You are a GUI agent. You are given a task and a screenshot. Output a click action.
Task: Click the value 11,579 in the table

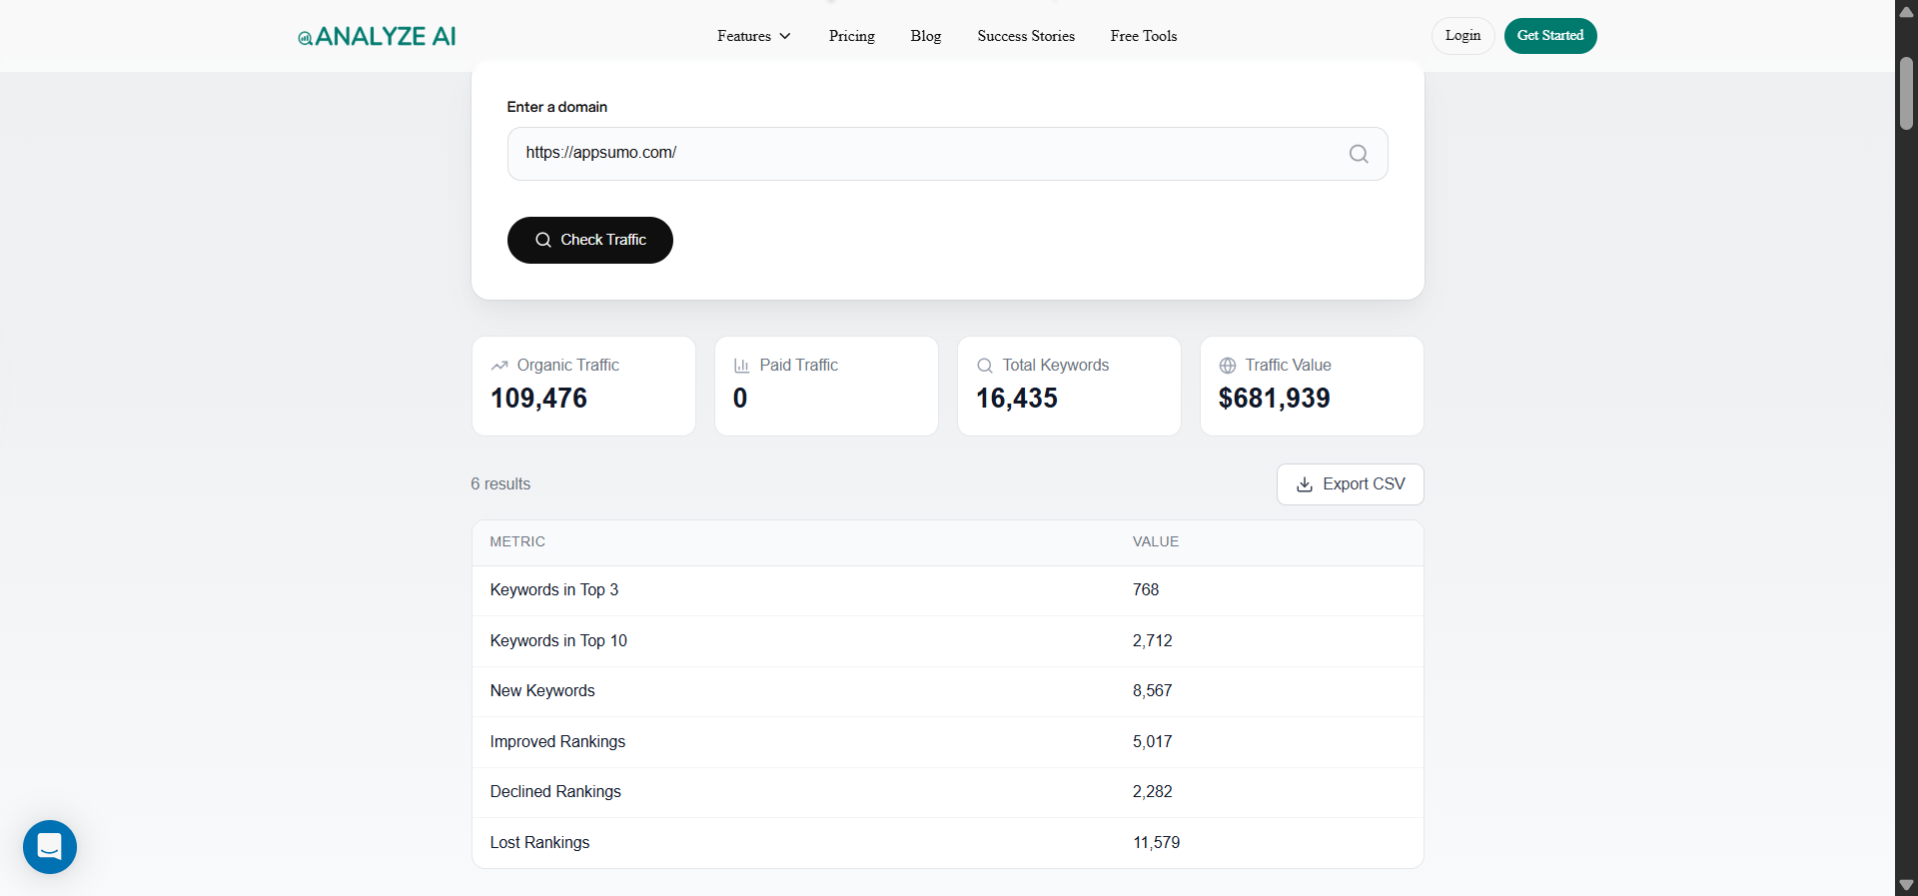[1157, 843]
